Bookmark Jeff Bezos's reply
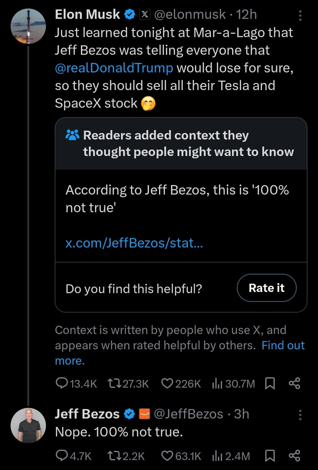 pos(270,455)
